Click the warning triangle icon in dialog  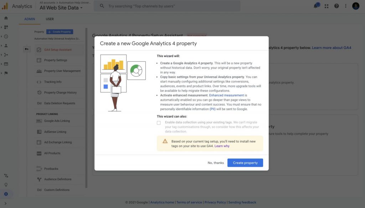(165, 141)
